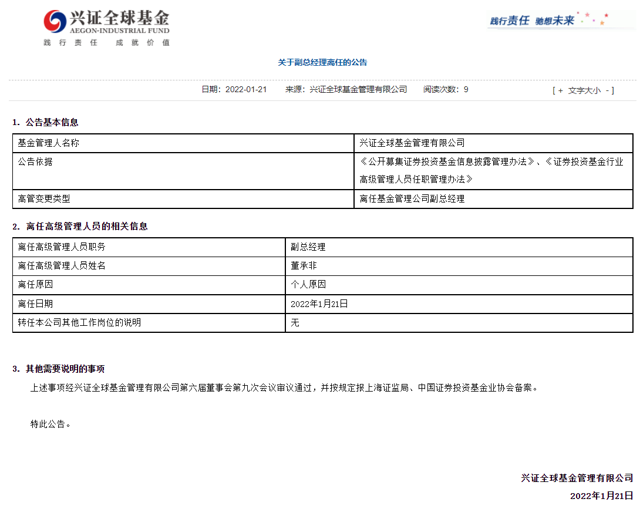640x509 pixels.
Task: Increase text size with the + control
Action: (560, 90)
